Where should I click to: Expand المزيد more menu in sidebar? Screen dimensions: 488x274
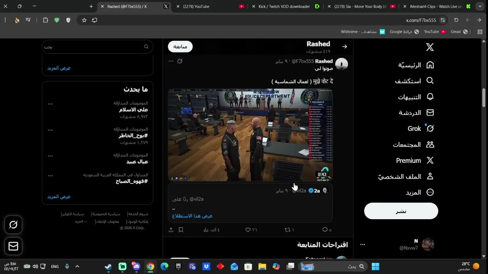[420, 193]
